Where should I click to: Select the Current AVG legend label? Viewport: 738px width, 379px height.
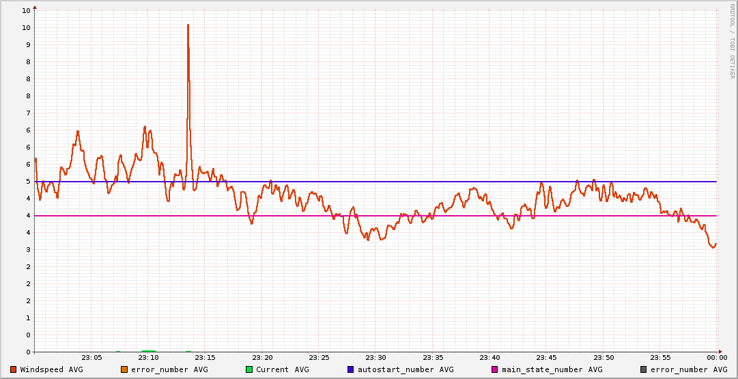pos(282,369)
